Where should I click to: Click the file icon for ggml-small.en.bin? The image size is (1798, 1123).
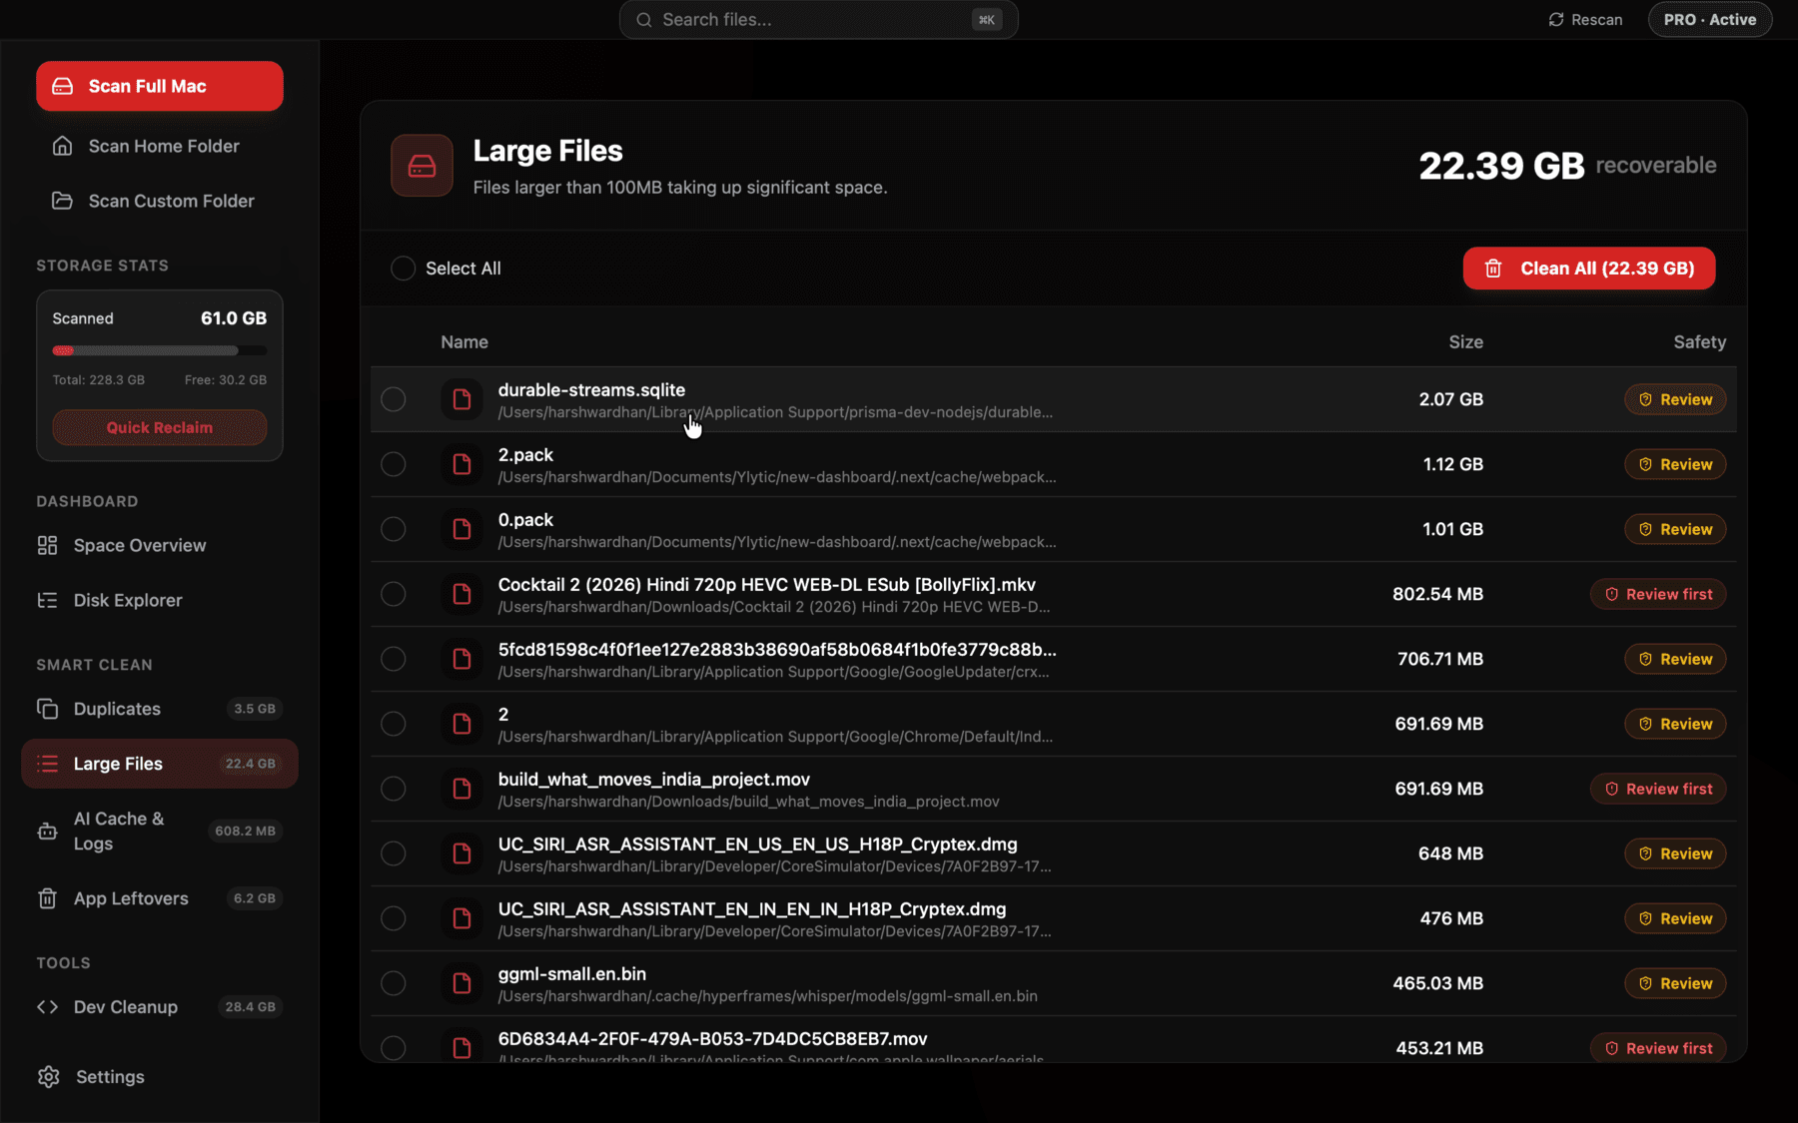[461, 983]
